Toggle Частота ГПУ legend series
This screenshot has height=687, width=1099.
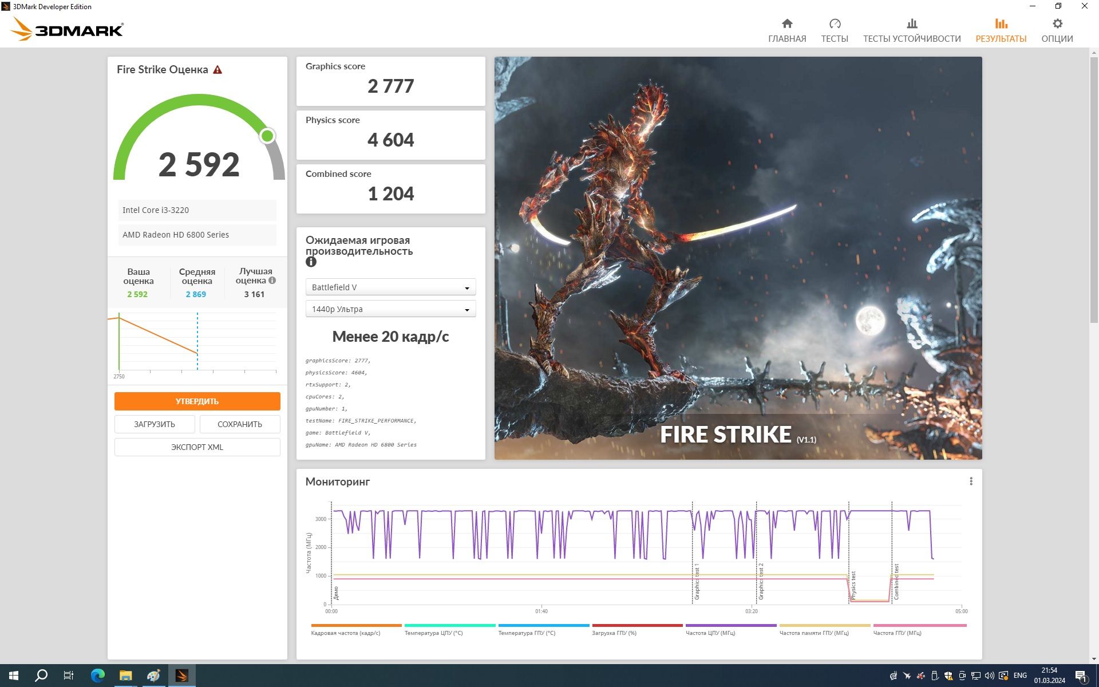(920, 630)
